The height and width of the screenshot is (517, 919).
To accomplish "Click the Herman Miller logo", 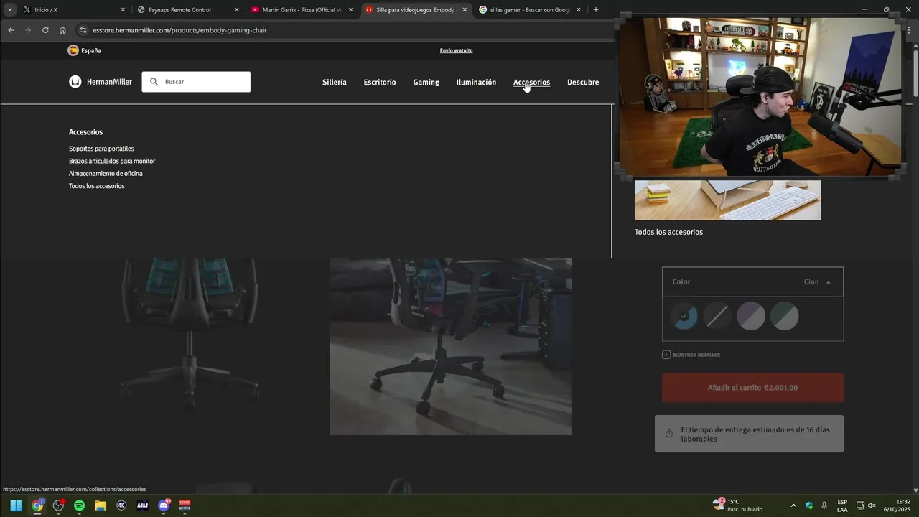I will (x=101, y=82).
